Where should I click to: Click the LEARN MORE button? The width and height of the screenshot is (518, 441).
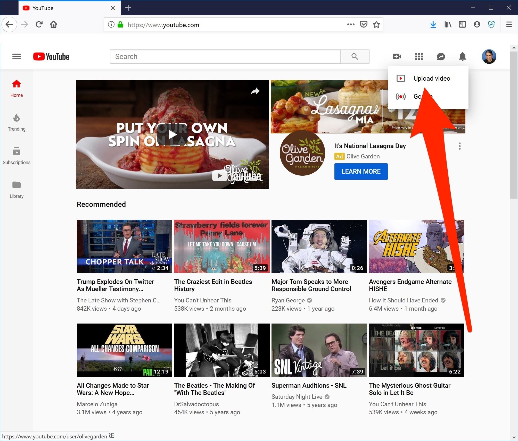[x=361, y=171]
